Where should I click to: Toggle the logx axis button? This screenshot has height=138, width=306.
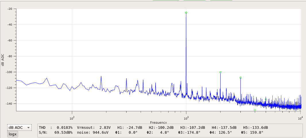(x=12, y=134)
